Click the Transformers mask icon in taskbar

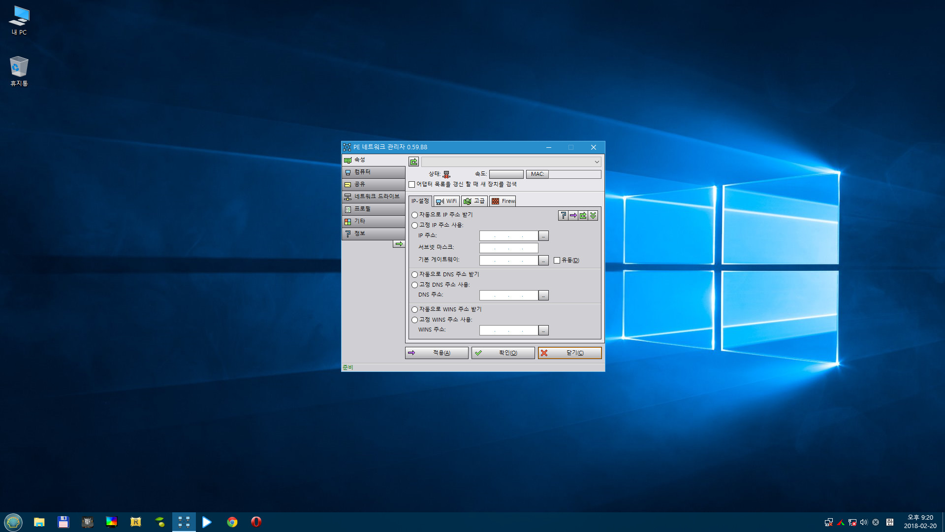[88, 522]
